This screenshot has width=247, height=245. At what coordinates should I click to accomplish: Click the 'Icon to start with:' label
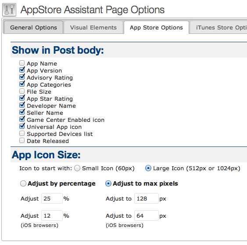point(46,168)
